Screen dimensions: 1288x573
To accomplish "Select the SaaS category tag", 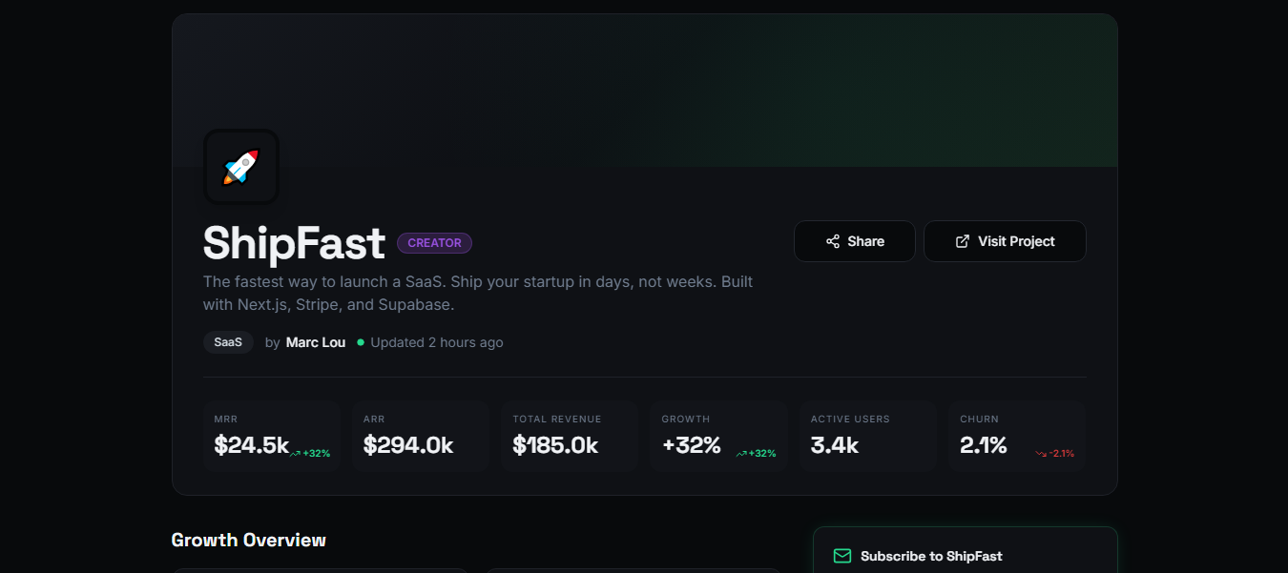I will [228, 342].
